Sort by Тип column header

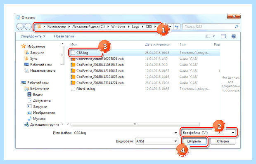click(x=183, y=45)
